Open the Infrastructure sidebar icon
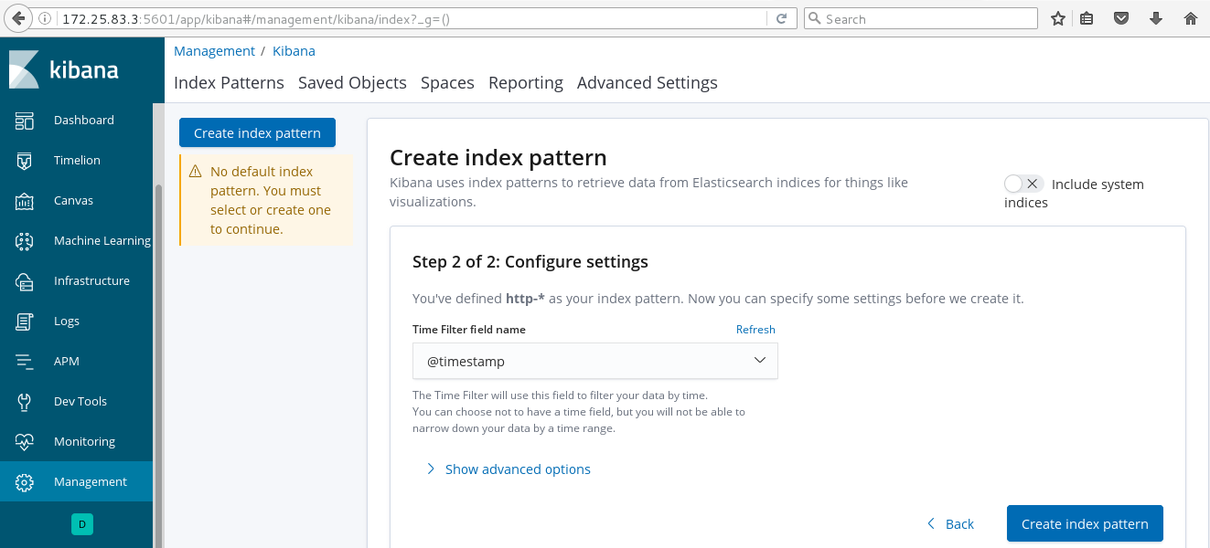Image resolution: width=1210 pixels, height=548 pixels. pos(25,281)
